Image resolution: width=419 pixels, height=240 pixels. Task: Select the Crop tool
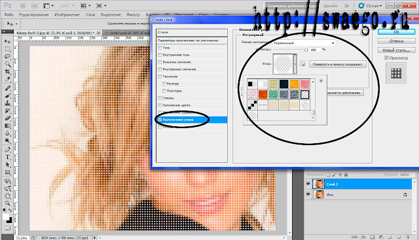[7, 71]
